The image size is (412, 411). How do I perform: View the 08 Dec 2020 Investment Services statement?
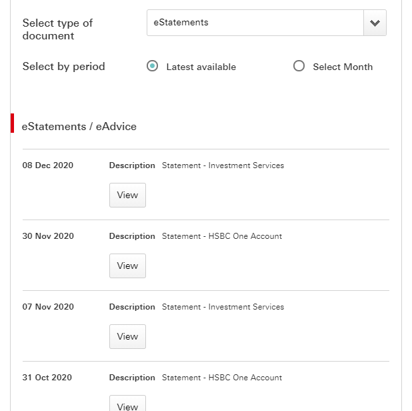click(x=128, y=195)
